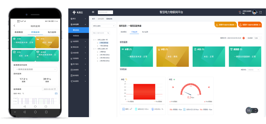This screenshot has height=124, width=266.
Task: Open the refresh interval dropdown
Action: [258, 38]
